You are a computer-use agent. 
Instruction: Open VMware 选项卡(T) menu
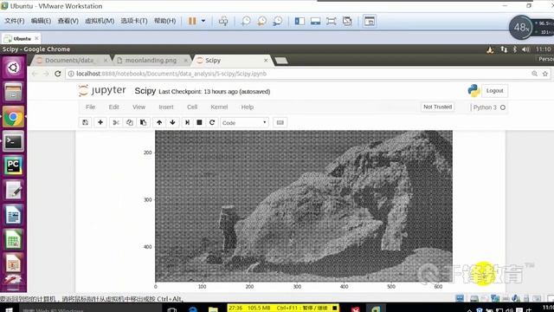tap(134, 21)
